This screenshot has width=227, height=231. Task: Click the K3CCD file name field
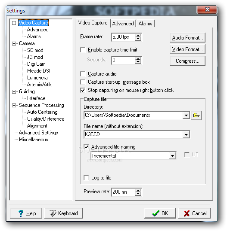click(133, 134)
